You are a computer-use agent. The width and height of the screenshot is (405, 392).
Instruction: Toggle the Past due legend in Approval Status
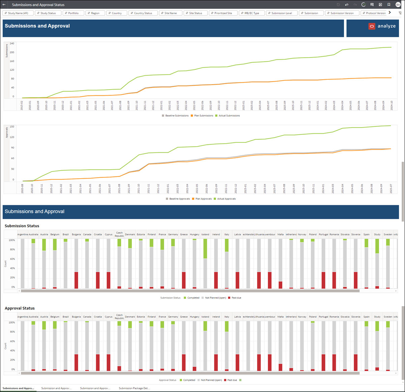coord(232,380)
